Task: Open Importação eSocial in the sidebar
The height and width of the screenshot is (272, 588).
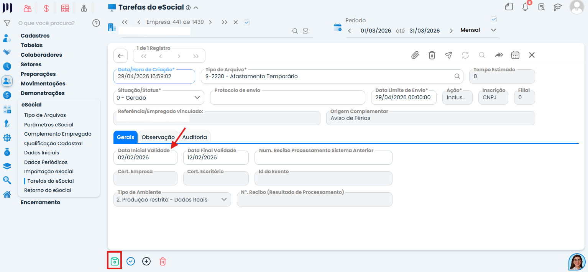Action: click(49, 171)
